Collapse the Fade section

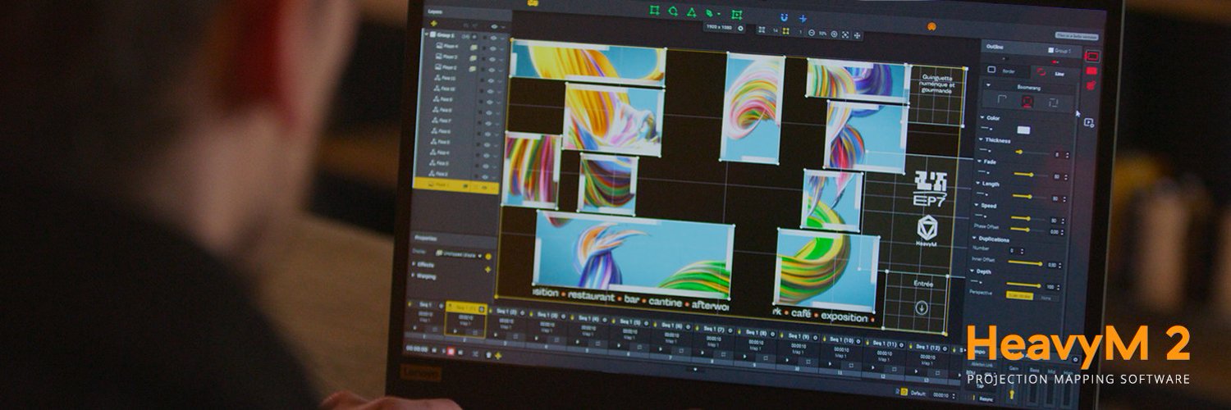click(979, 162)
